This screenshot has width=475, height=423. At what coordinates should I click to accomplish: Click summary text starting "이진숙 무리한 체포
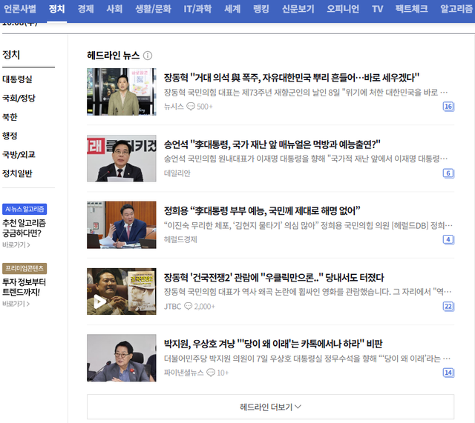coord(308,225)
